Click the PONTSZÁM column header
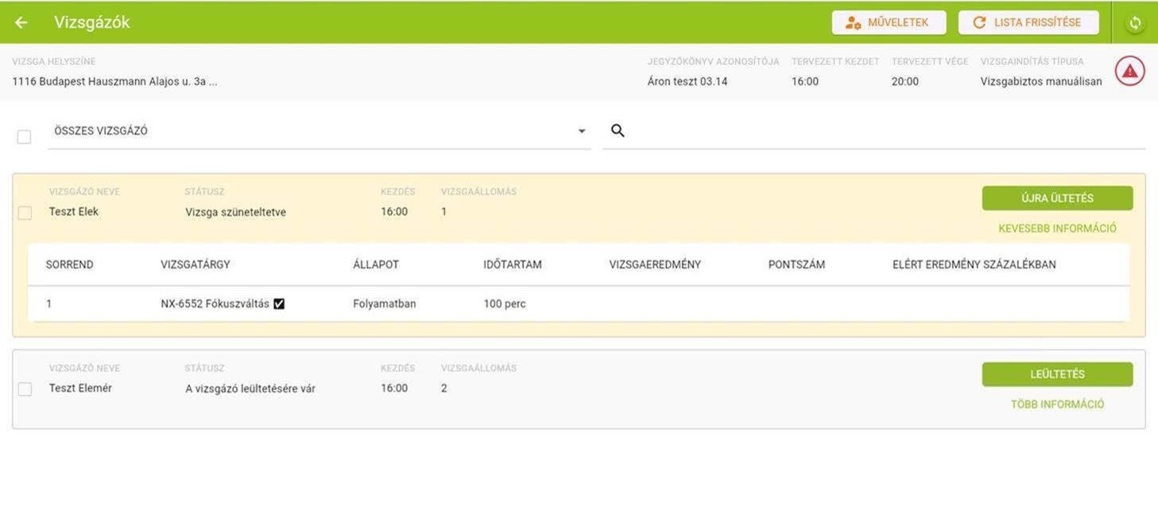Viewport: 1158px width, 531px height. 796,265
